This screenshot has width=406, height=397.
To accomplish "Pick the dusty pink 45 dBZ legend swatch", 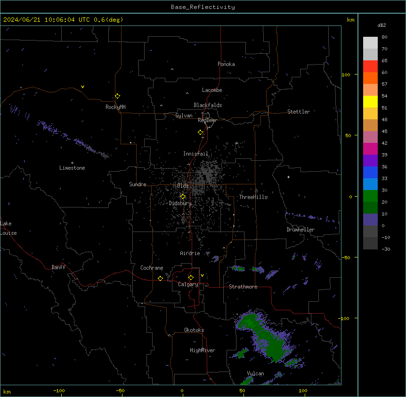I will tap(370, 137).
